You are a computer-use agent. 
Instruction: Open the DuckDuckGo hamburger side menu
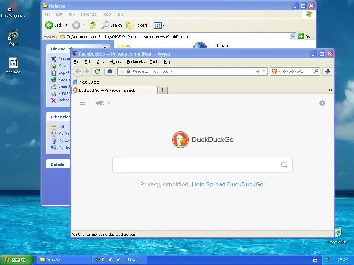pos(82,103)
